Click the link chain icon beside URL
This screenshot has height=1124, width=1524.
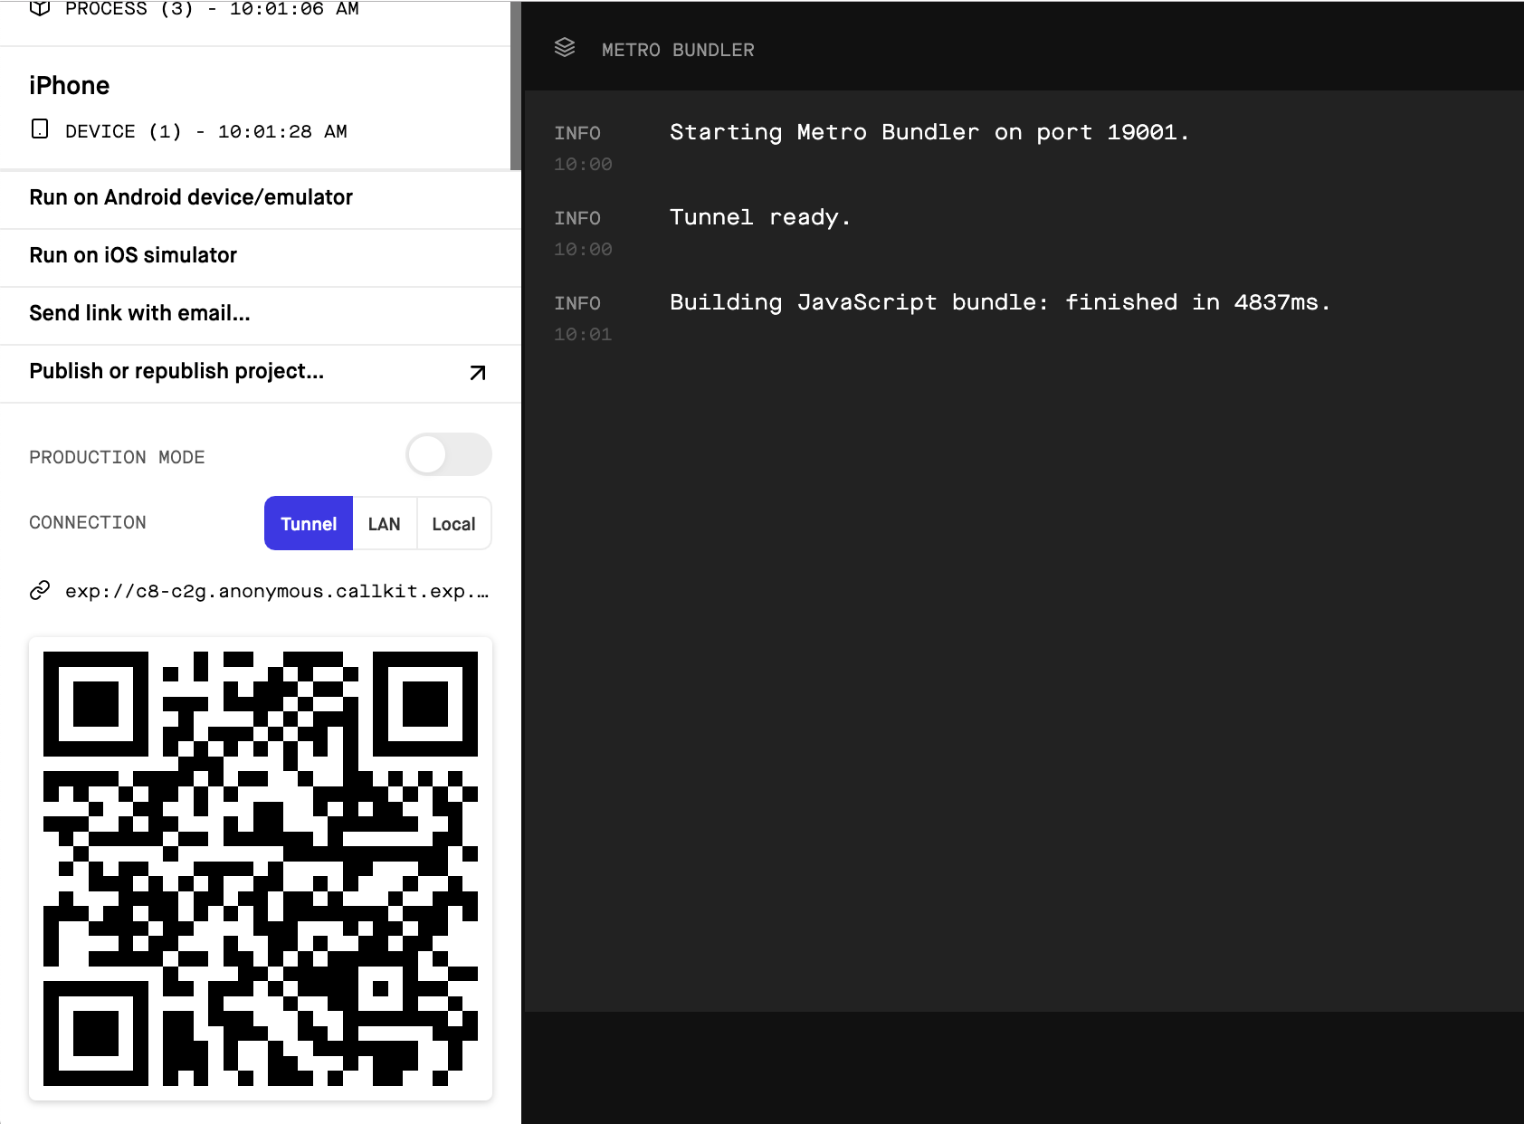40,591
